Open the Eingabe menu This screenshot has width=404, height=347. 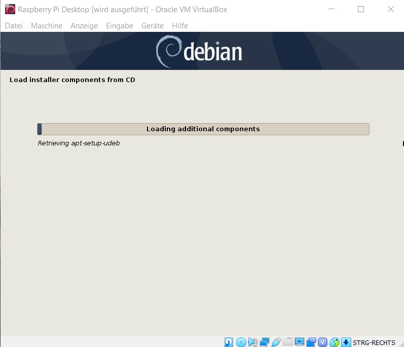[120, 26]
